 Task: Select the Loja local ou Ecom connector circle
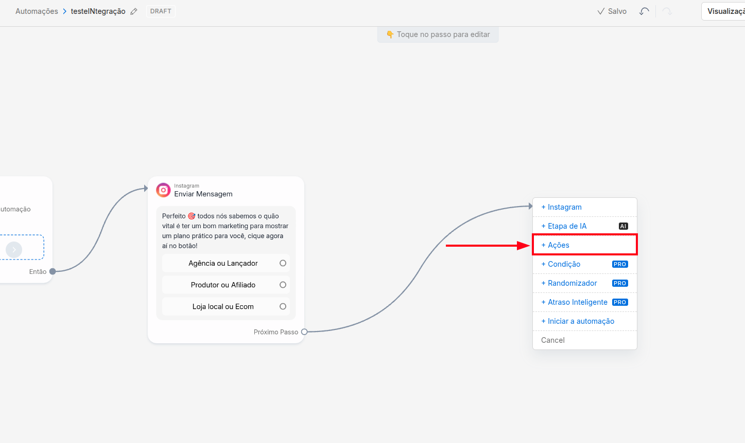283,306
